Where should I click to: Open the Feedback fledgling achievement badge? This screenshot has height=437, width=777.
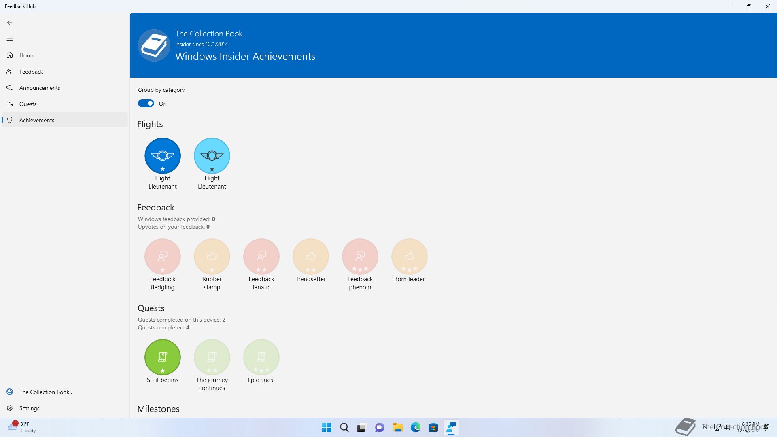pos(163,257)
